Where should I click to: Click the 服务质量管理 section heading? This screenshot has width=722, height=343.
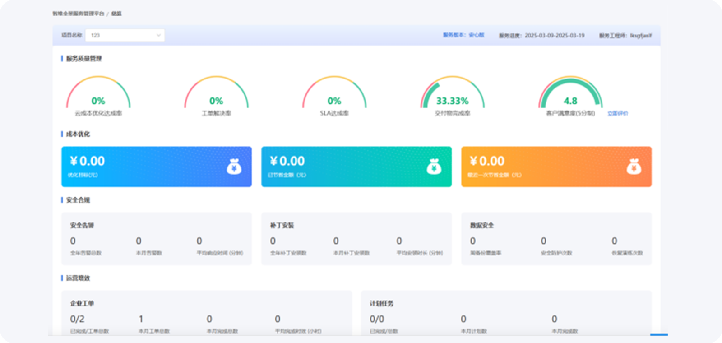point(84,59)
